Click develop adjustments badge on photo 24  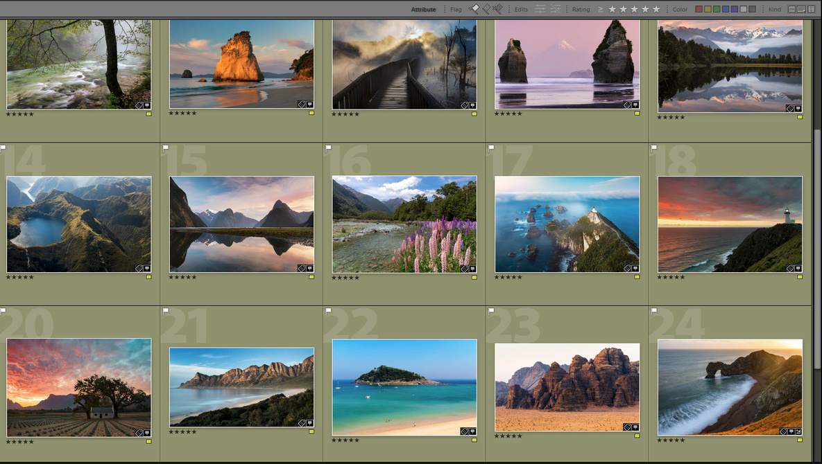pyautogui.click(x=799, y=431)
